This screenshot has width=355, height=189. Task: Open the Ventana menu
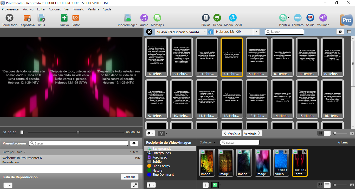(93, 9)
